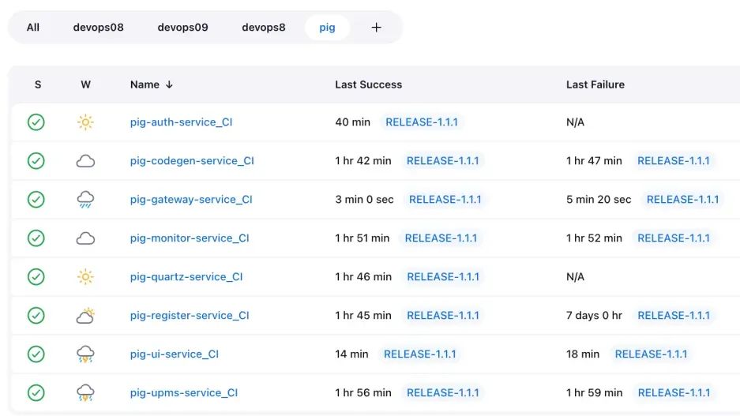The width and height of the screenshot is (740, 416).
Task: Open the pig-ui-service_CI job
Action: tap(175, 354)
